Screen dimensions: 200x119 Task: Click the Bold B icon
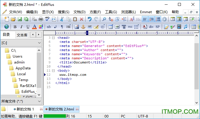click(15, 27)
